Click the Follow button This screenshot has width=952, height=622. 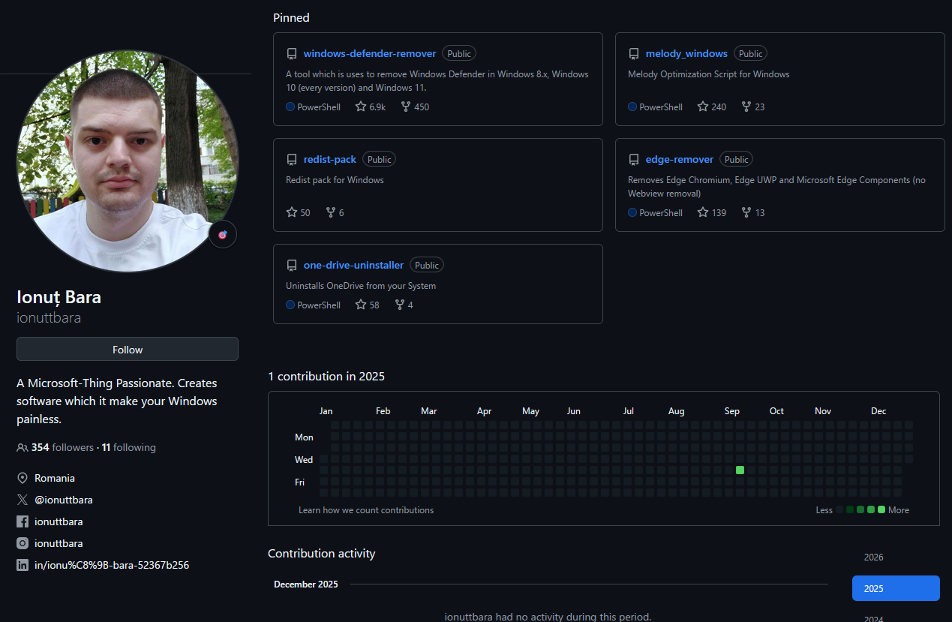[128, 349]
